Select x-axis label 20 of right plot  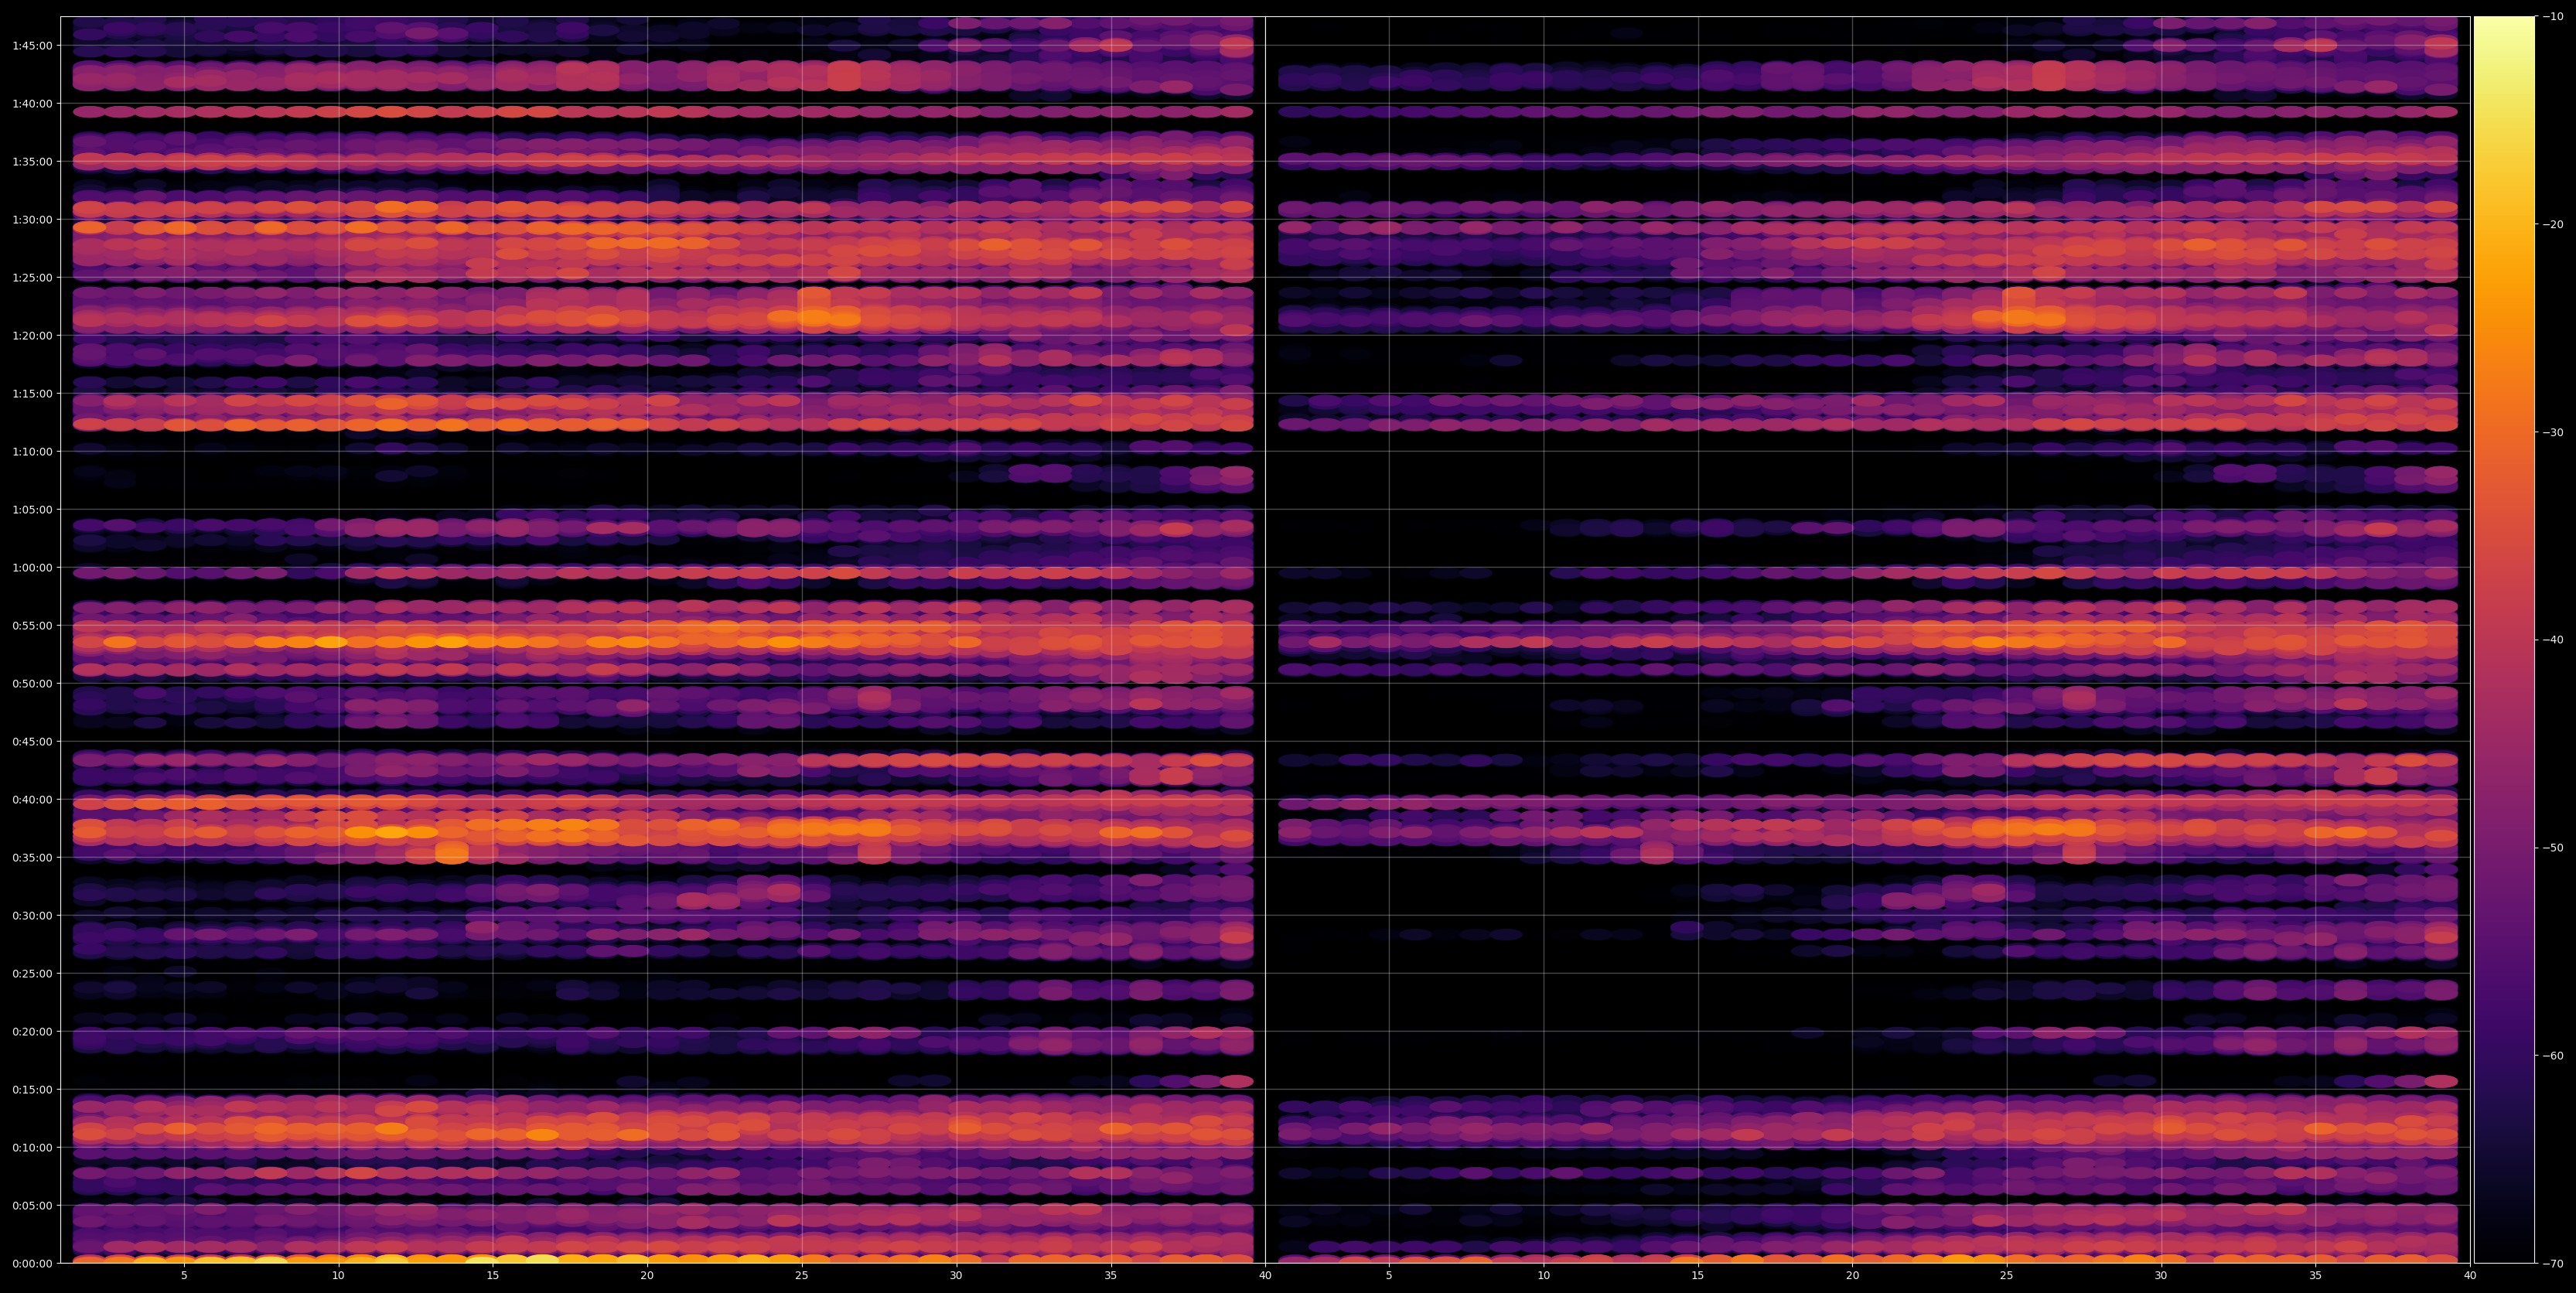(x=1852, y=1276)
